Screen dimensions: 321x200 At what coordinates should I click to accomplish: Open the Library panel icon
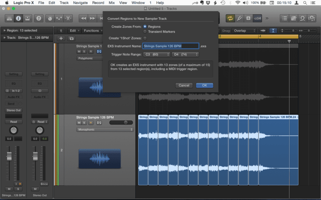click(9, 18)
